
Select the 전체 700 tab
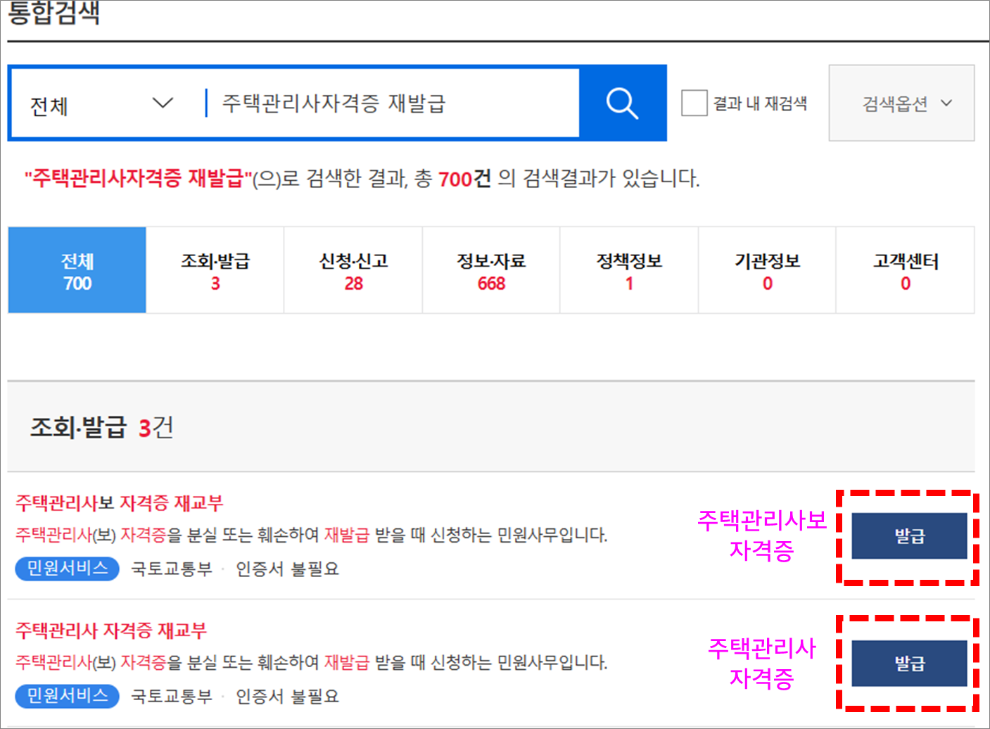pos(76,270)
